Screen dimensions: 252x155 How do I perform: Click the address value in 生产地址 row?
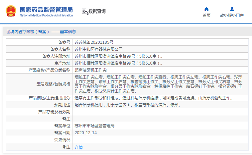[x=119, y=63]
